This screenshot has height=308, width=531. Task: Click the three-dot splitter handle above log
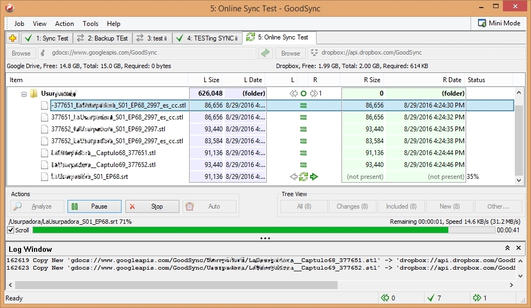pos(265,238)
